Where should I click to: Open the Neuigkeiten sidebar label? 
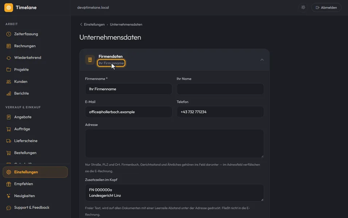pos(24,196)
